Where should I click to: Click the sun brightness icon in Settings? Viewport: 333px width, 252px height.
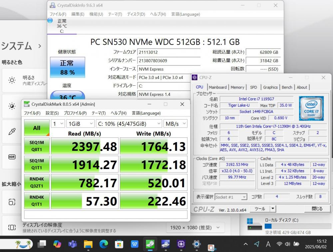click(12, 80)
